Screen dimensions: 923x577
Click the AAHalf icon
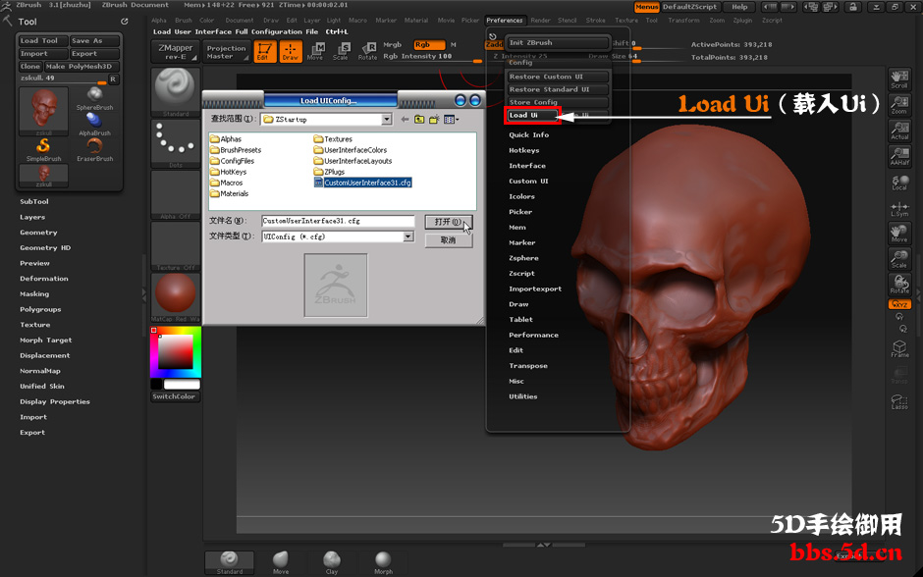[899, 156]
